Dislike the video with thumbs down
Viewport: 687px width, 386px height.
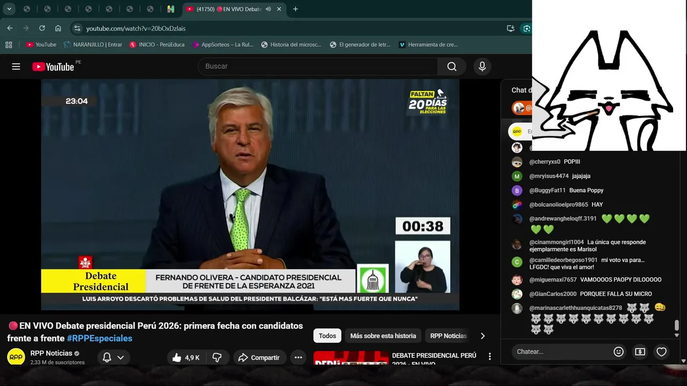(x=217, y=358)
